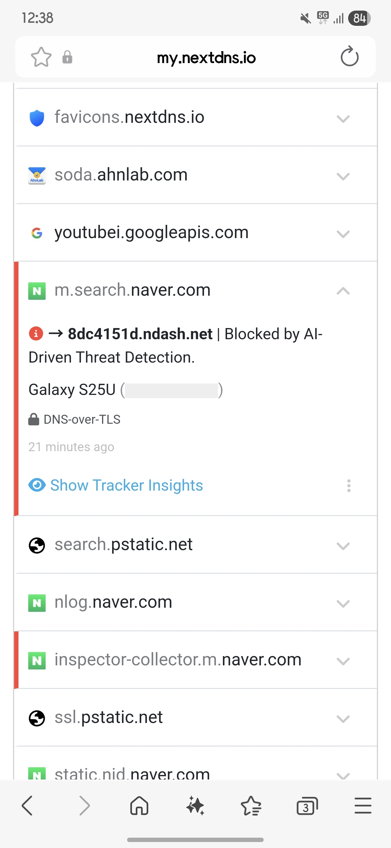Screen dimensions: 391x848
Task: Collapse the m.search.naver.com entry
Action: [x=343, y=291]
